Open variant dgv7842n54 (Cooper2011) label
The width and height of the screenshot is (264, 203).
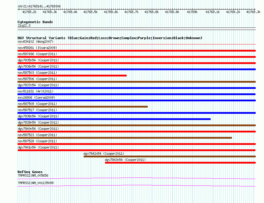click(104, 154)
